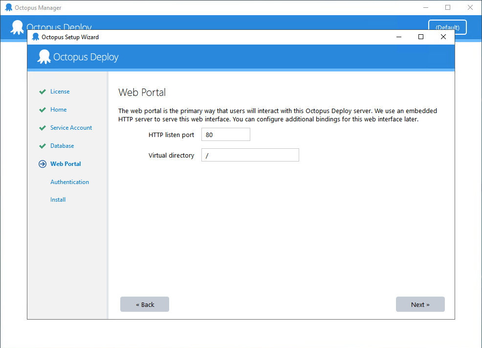This screenshot has height=348, width=482.
Task: Click the Octopus Manager title bar icon
Action: pyautogui.click(x=9, y=7)
